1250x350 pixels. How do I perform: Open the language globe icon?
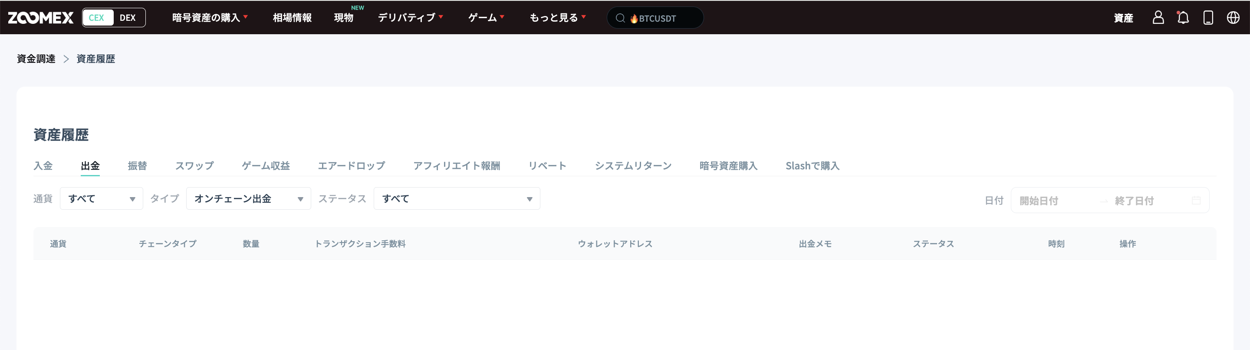pyautogui.click(x=1233, y=18)
